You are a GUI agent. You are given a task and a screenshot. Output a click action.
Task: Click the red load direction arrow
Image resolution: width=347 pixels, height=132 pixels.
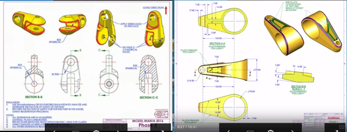(166, 10)
